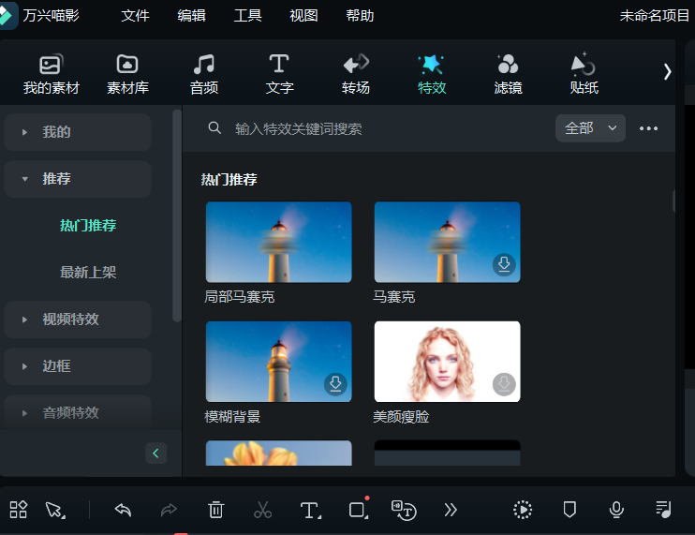Add text with the timeline T tool
This screenshot has height=535, width=695.
[311, 511]
